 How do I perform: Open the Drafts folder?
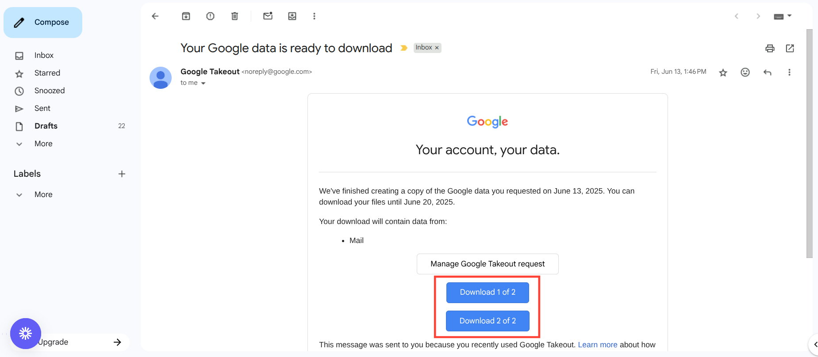click(46, 126)
